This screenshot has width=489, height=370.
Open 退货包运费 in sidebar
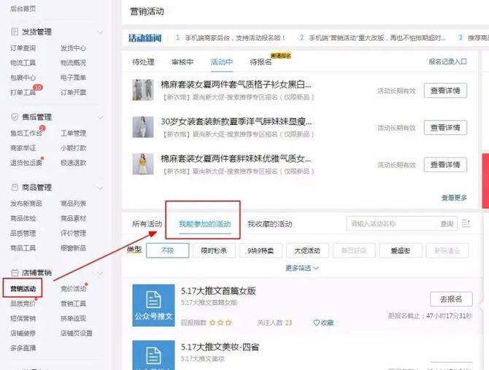(26, 163)
